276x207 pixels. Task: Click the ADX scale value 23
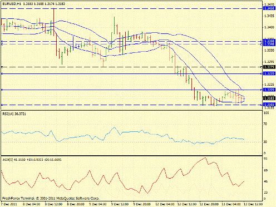pyautogui.click(x=265, y=193)
